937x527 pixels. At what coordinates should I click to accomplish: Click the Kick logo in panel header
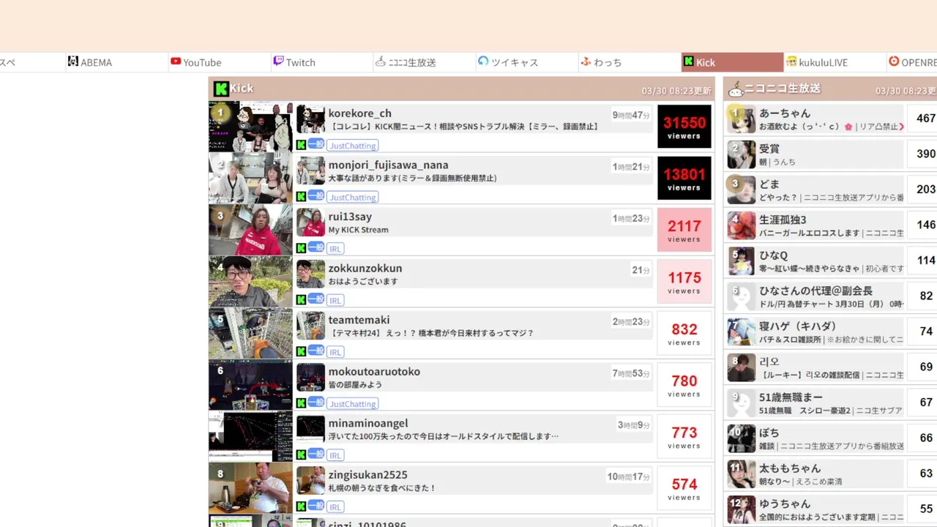(x=220, y=89)
